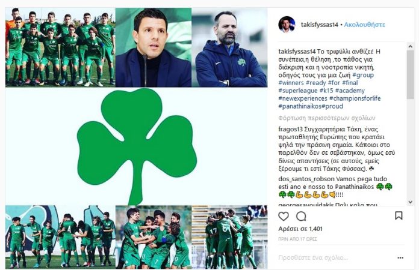Screen dimensions: 419x270
Task: Like the post with the heart icon
Action: click(x=284, y=216)
